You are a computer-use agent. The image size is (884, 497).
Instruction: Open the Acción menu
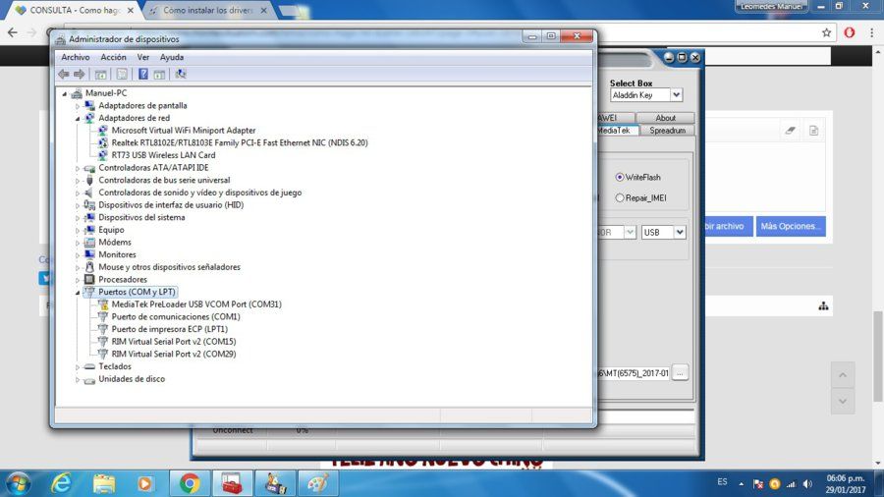(x=113, y=58)
